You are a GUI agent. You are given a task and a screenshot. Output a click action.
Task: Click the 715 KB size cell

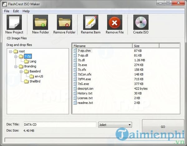[139, 79]
